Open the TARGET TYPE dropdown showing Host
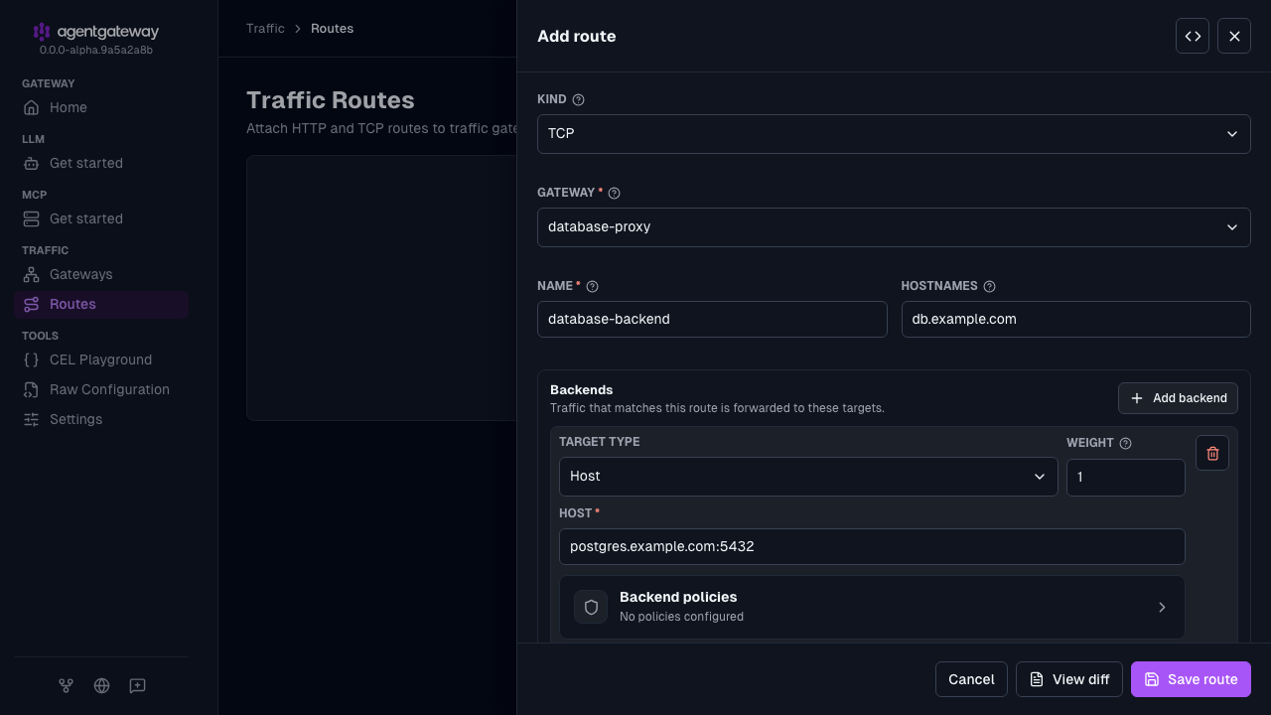Screen dimensions: 1271x715 pos(808,476)
